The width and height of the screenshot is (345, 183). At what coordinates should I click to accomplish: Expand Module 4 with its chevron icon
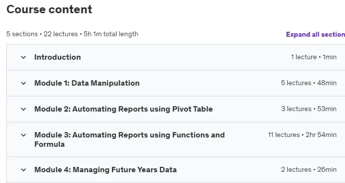23,170
